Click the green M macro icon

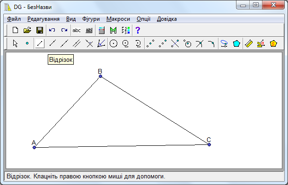click(113, 30)
